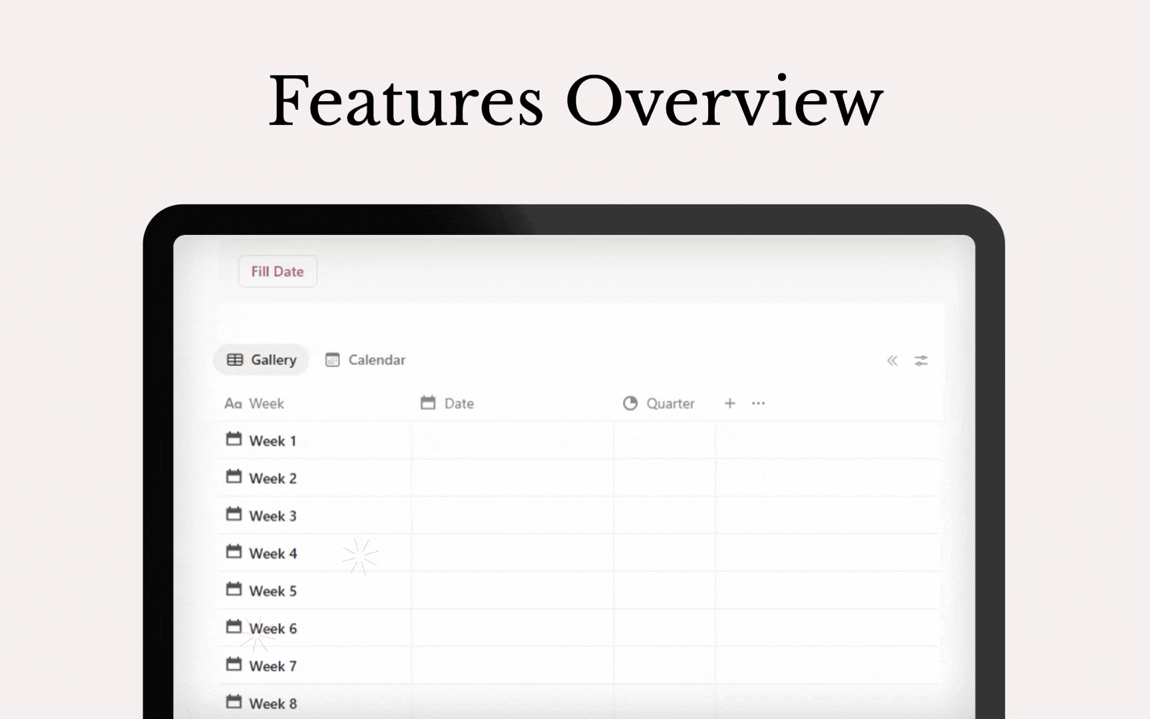Open the view settings sliders icon
This screenshot has height=719, width=1150.
point(921,361)
